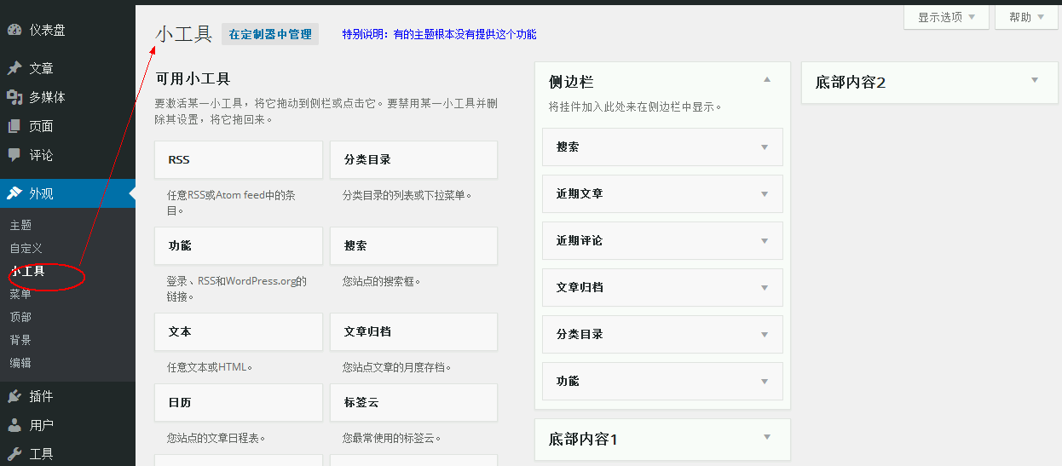1062x466 pixels.
Task: Select the 分类目录 available widget
Action: point(413,159)
